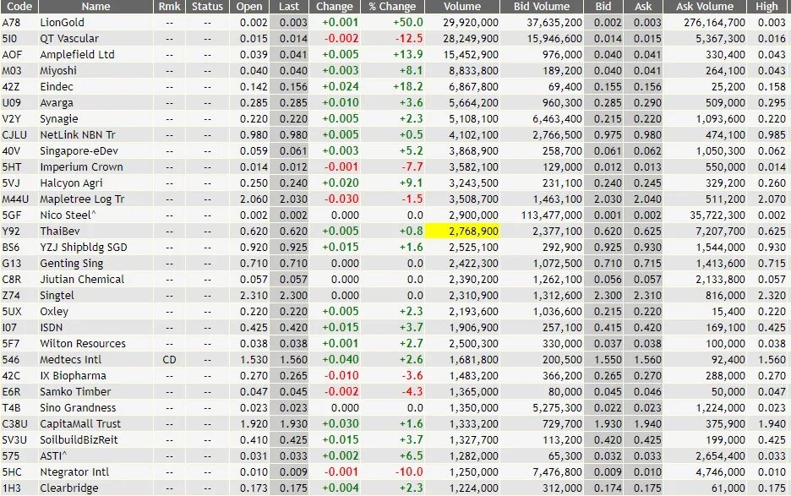Click ThaiBev highlighted volume 2,768,900
The image size is (791, 496).
pos(462,231)
